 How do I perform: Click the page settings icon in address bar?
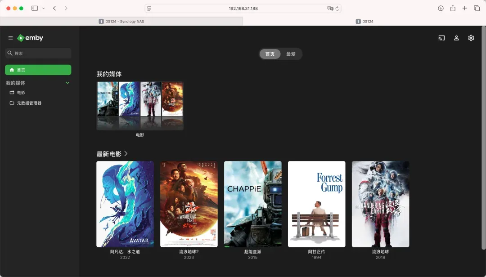149,9
